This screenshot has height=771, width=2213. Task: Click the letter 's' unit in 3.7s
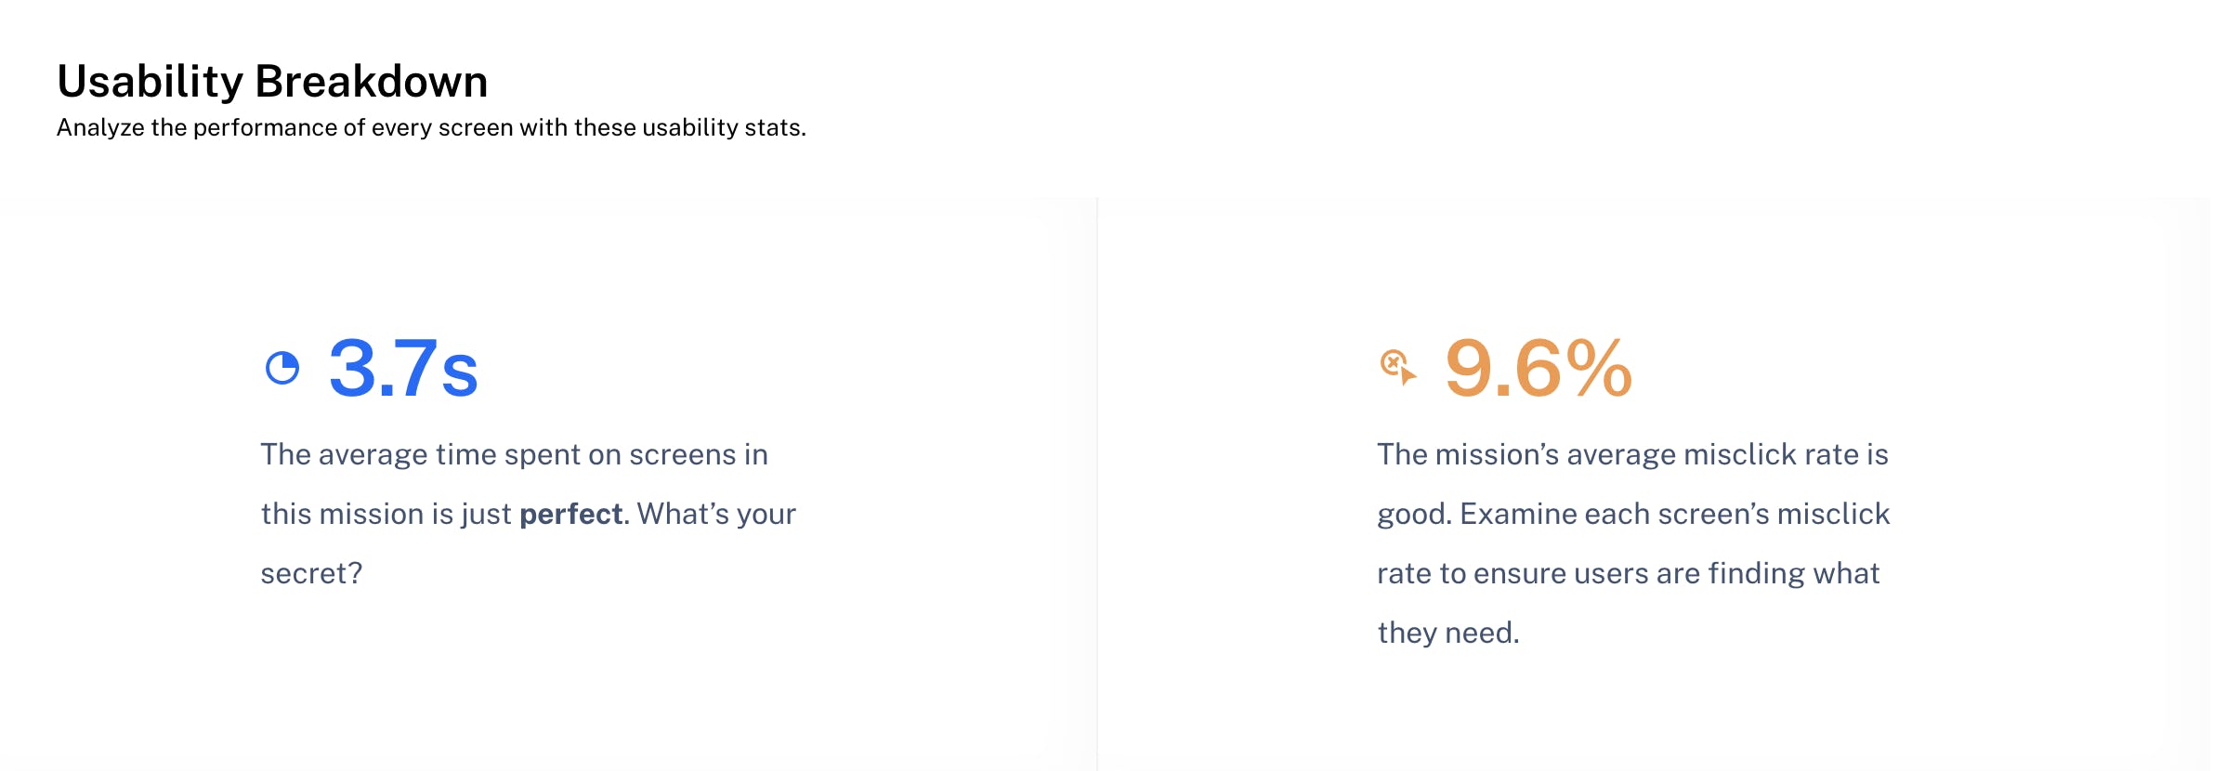pyautogui.click(x=460, y=375)
